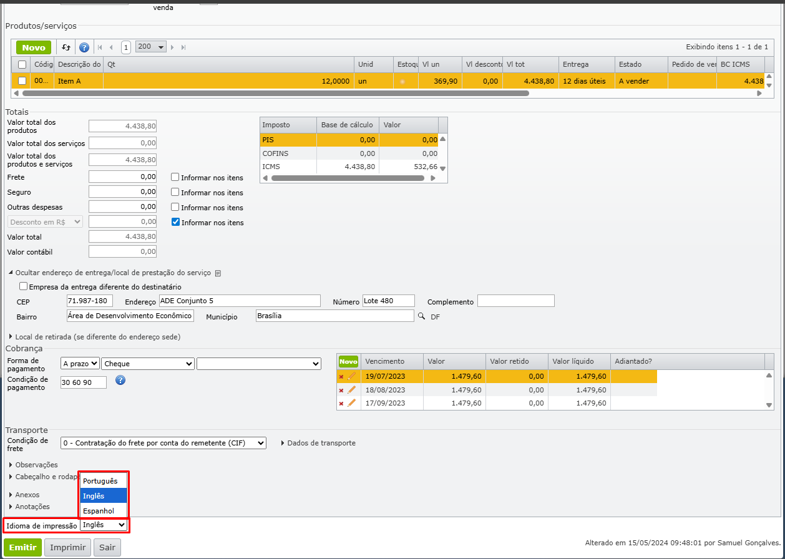Screen dimensions: 785x559
Task: Click the refresh icon in products toolbar
Action: tap(66, 47)
